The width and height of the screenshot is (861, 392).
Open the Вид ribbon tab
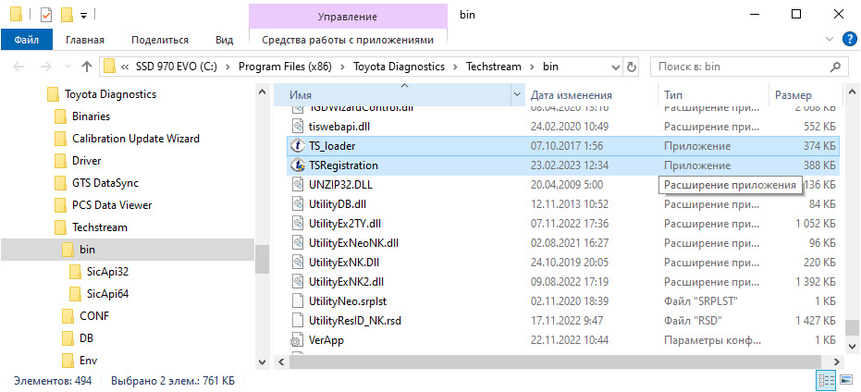click(225, 40)
